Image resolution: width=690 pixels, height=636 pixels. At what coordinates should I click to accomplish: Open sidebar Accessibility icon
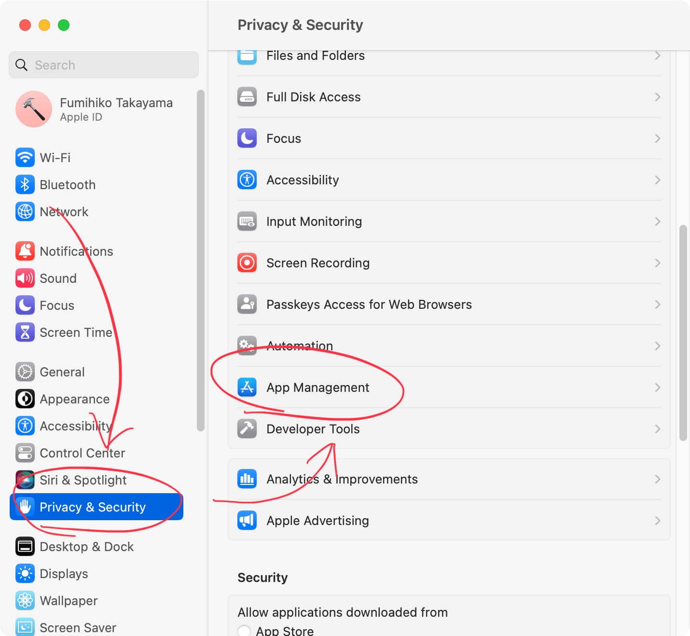pyautogui.click(x=25, y=426)
